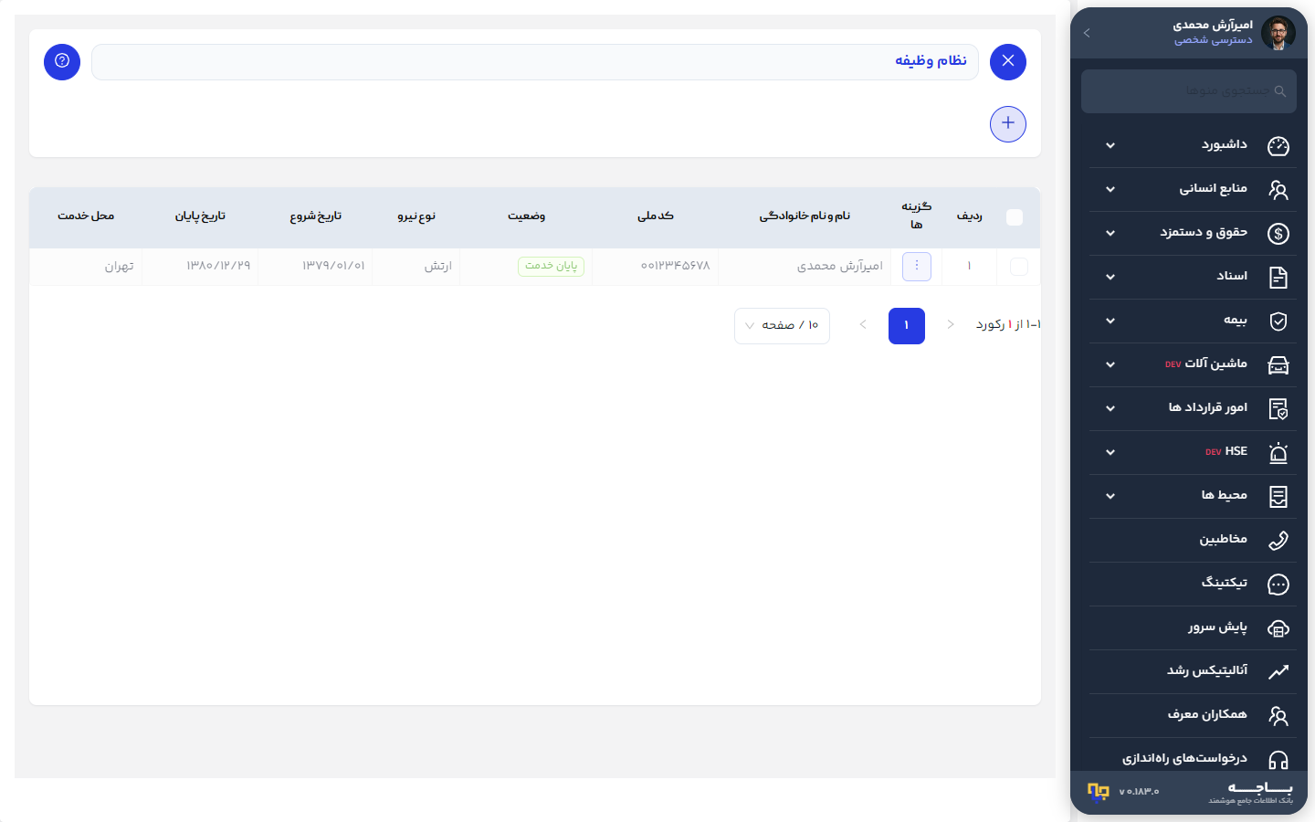Expand the بیمه menu chevron
The image size is (1315, 822).
(x=1110, y=321)
